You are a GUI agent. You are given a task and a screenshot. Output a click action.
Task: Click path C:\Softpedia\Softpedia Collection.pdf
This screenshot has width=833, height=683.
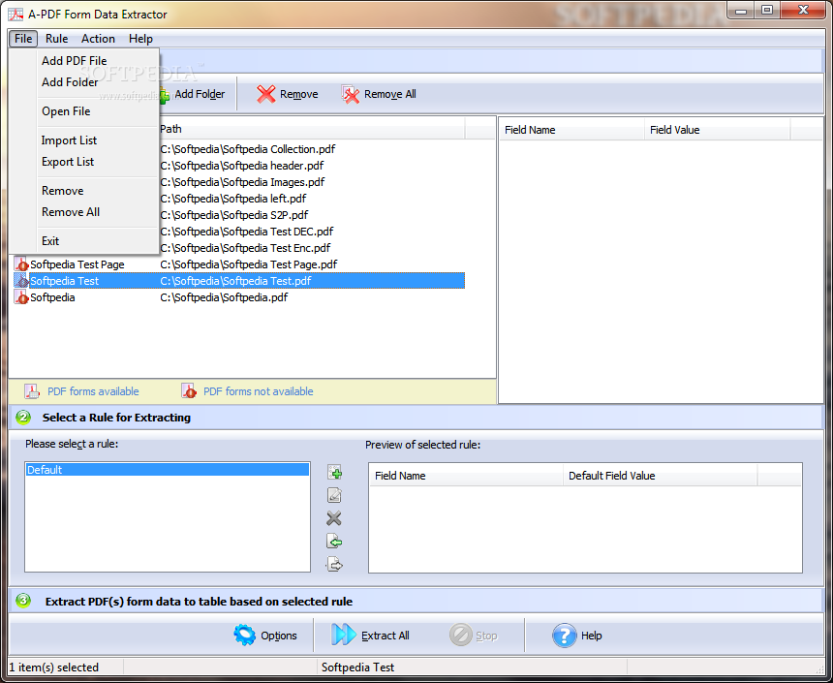coord(248,149)
